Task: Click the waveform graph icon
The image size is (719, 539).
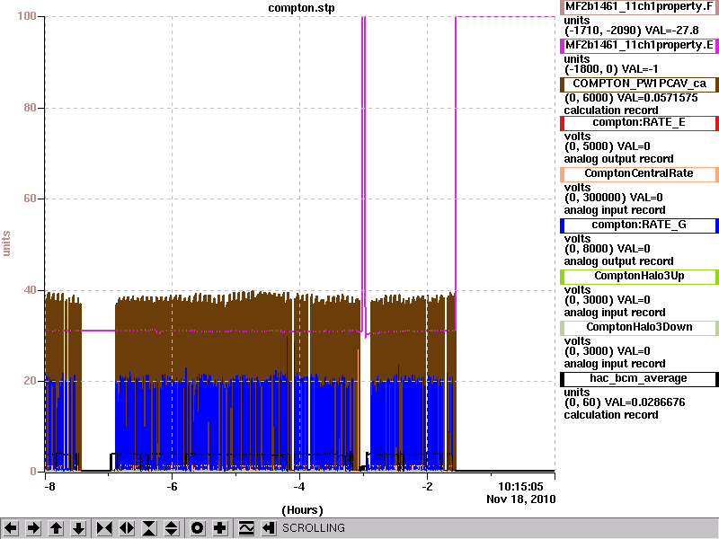Action: (x=246, y=528)
